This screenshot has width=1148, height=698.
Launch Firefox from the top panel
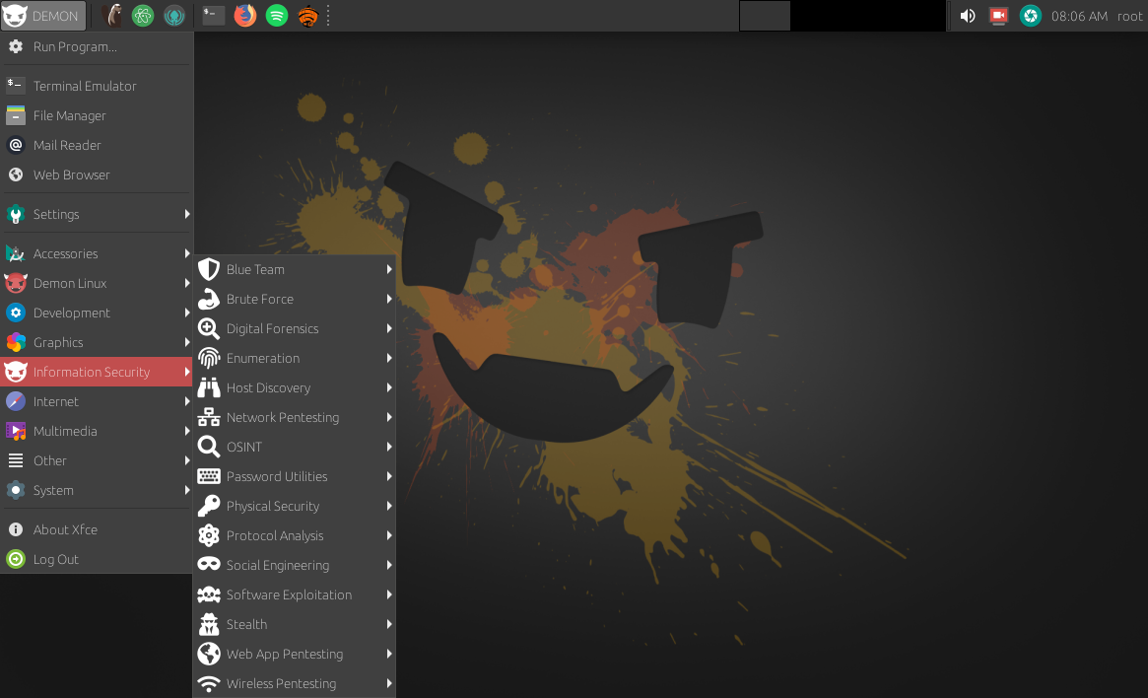(x=244, y=16)
